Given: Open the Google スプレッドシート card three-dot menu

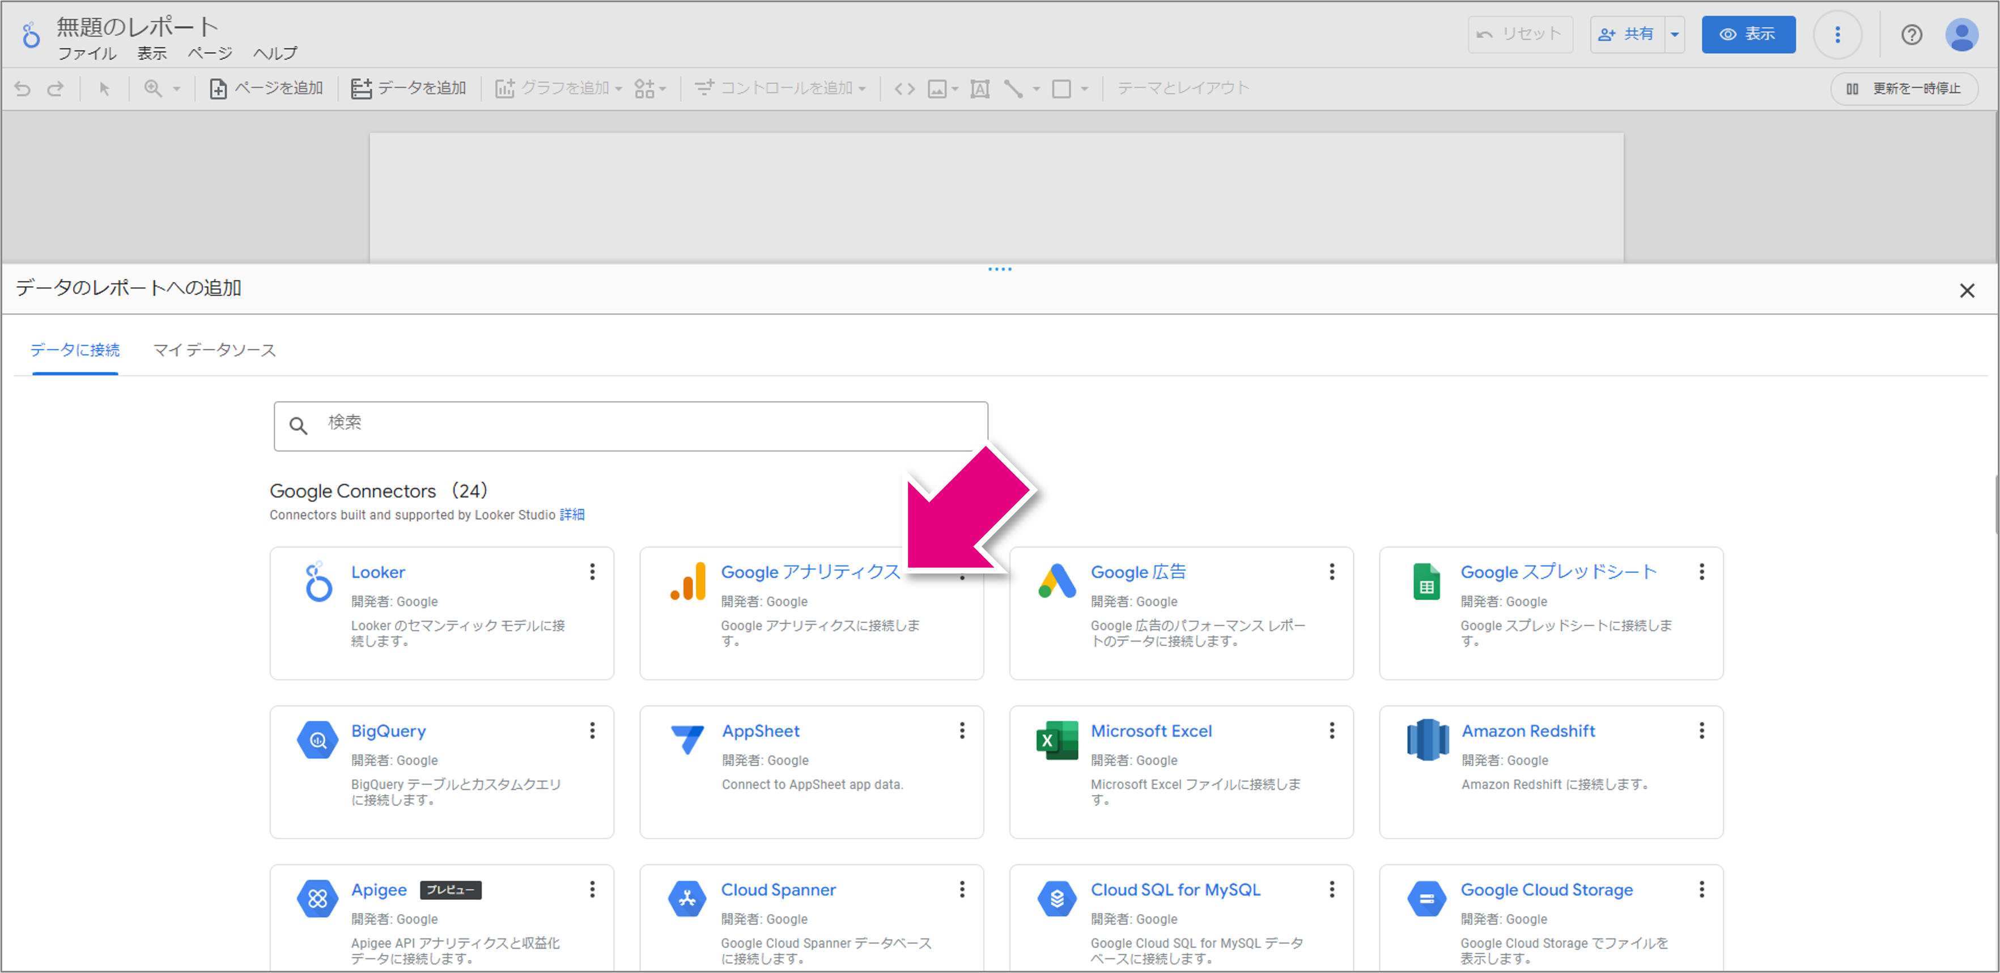Looking at the screenshot, I should (1701, 572).
